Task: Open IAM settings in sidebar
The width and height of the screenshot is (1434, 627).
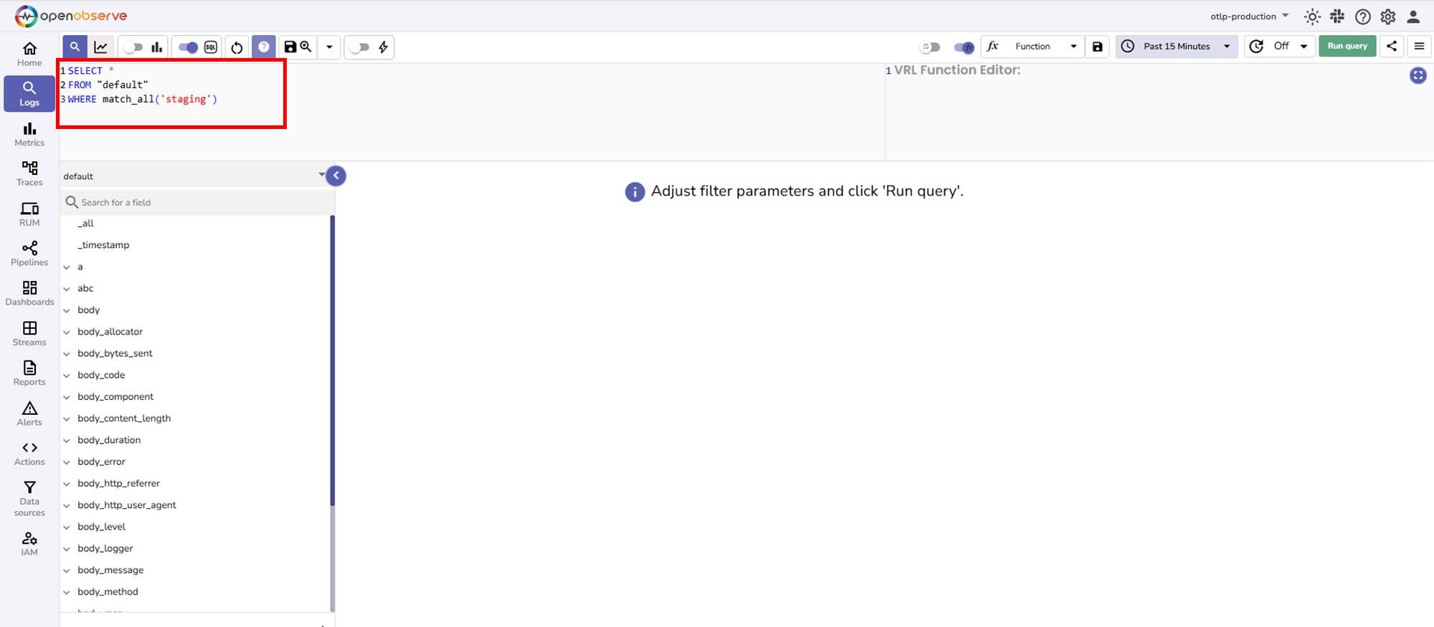Action: tap(29, 544)
